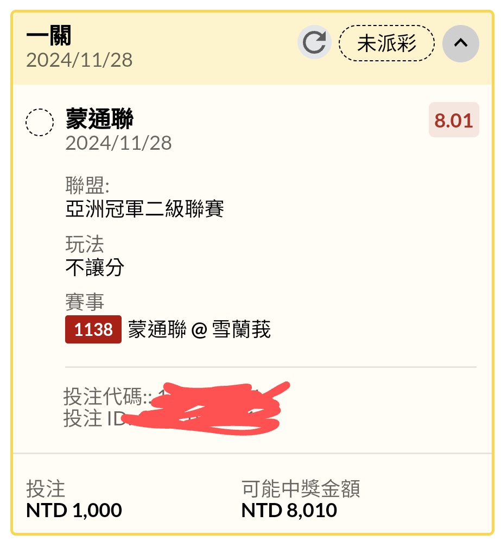The width and height of the screenshot is (501, 541).
Task: Click the 不讓分 bet type value
Action: pos(94,267)
